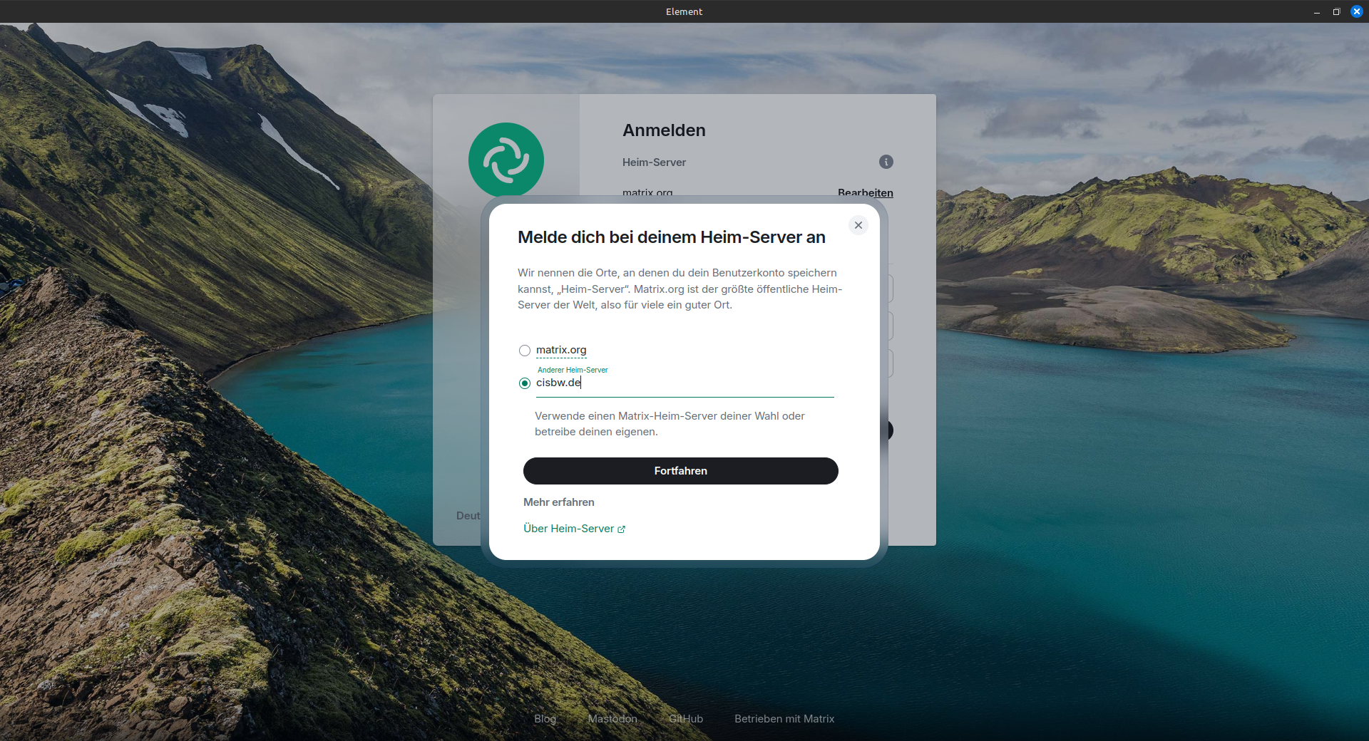Open Mehr erfahren
The height and width of the screenshot is (741, 1369).
[x=558, y=502]
